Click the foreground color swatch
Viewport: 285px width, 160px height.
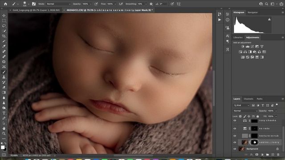[3, 147]
